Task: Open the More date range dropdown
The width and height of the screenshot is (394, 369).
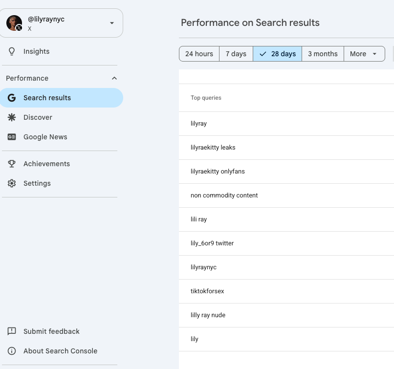Action: (364, 54)
